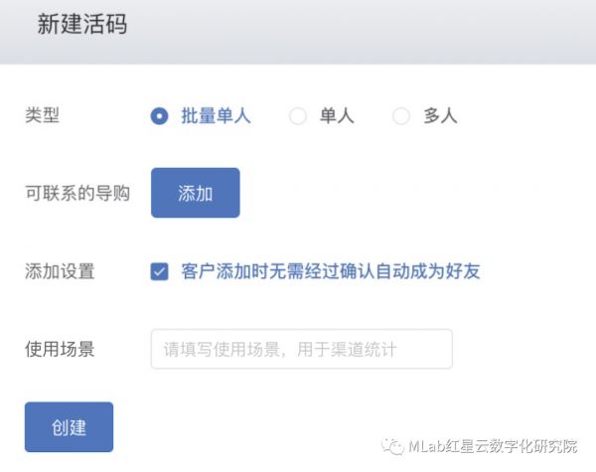Image resolution: width=596 pixels, height=472 pixels.
Task: Toggle the auto-friend confirmation checkbox
Action: (x=159, y=271)
